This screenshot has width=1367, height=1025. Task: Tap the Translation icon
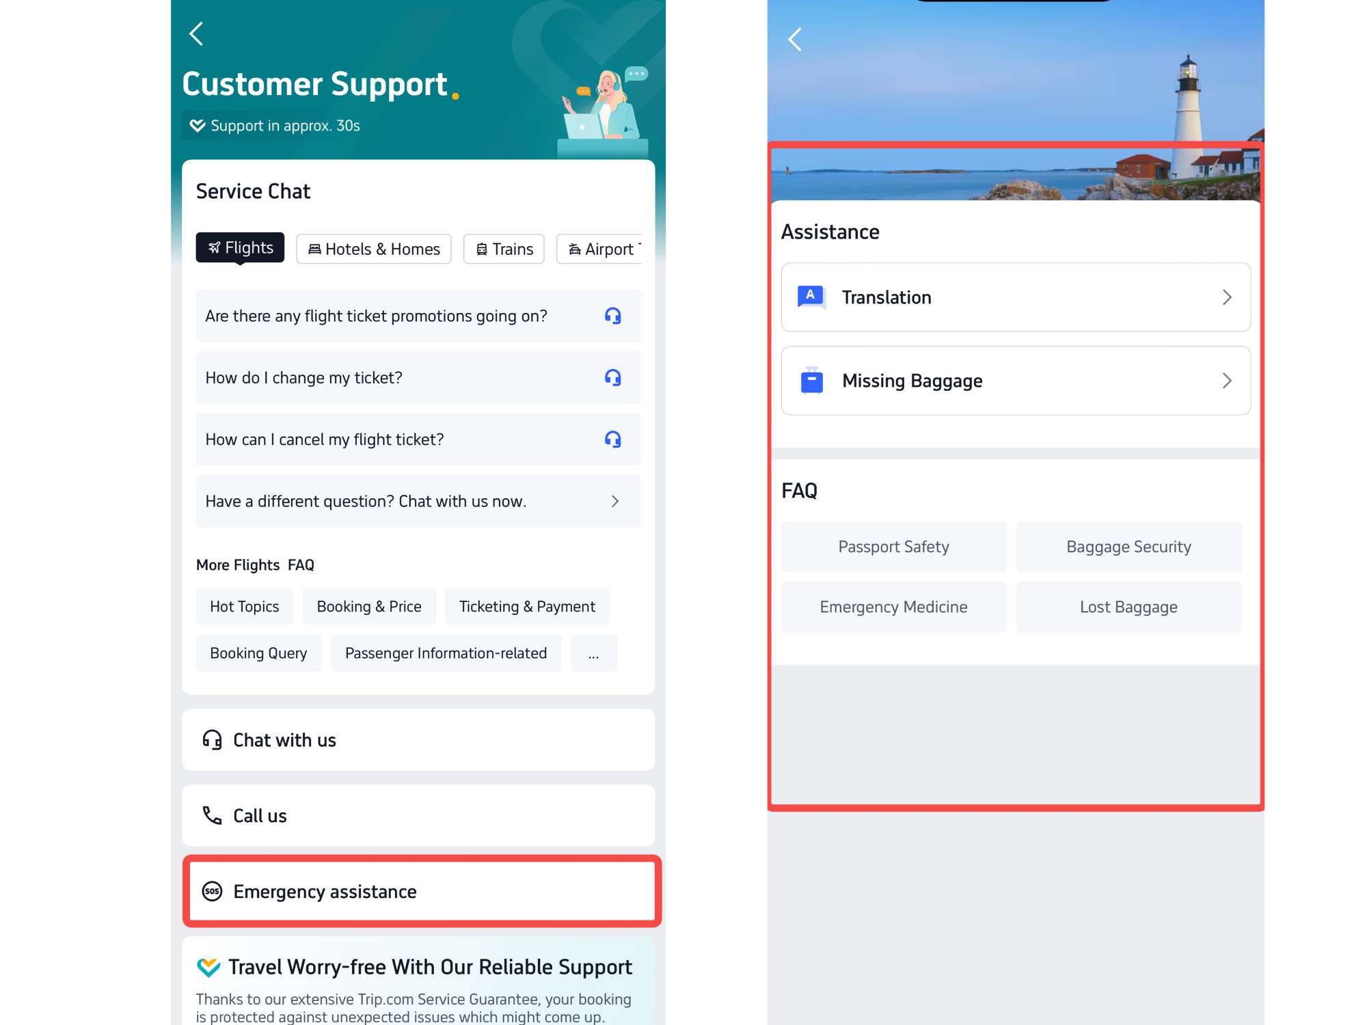811,297
